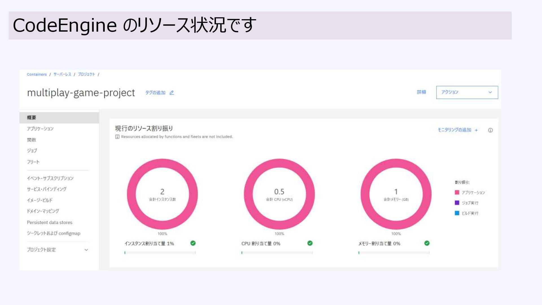The height and width of the screenshot is (305, 542).
Task: Open アプリケーション in the side menu
Action: tap(40, 129)
